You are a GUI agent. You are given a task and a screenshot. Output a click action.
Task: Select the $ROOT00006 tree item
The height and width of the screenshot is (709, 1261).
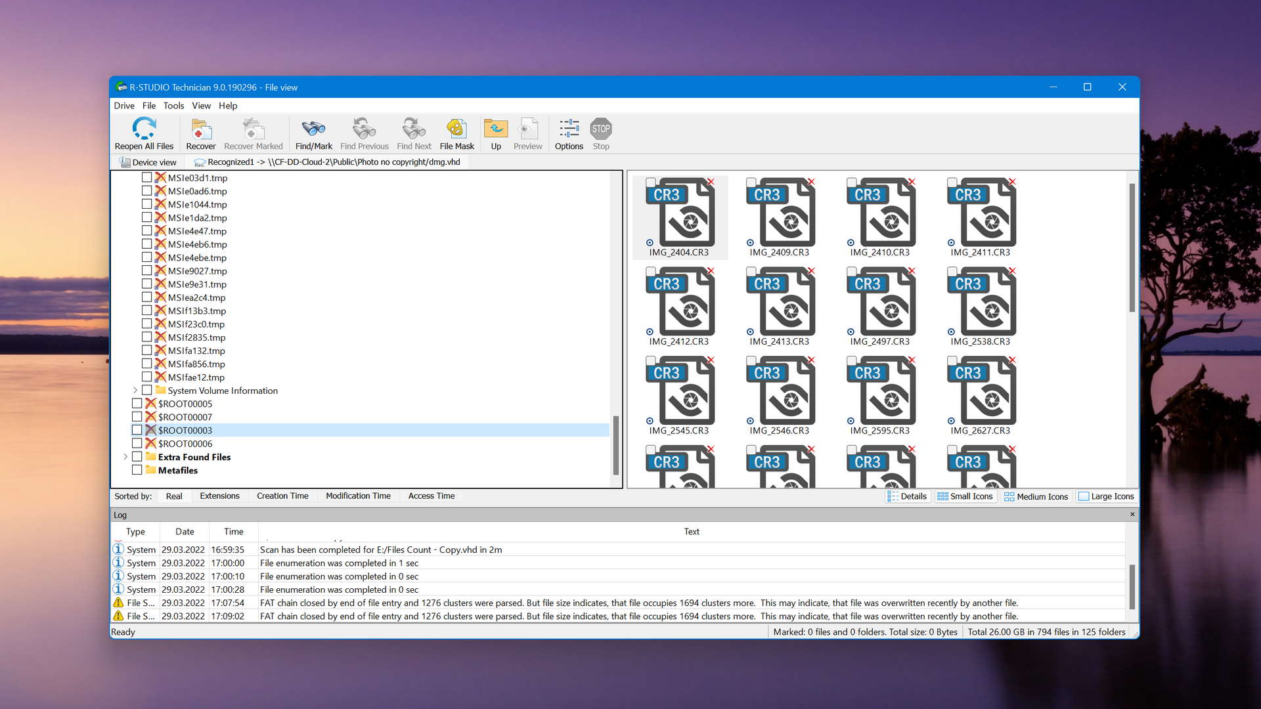pos(185,444)
